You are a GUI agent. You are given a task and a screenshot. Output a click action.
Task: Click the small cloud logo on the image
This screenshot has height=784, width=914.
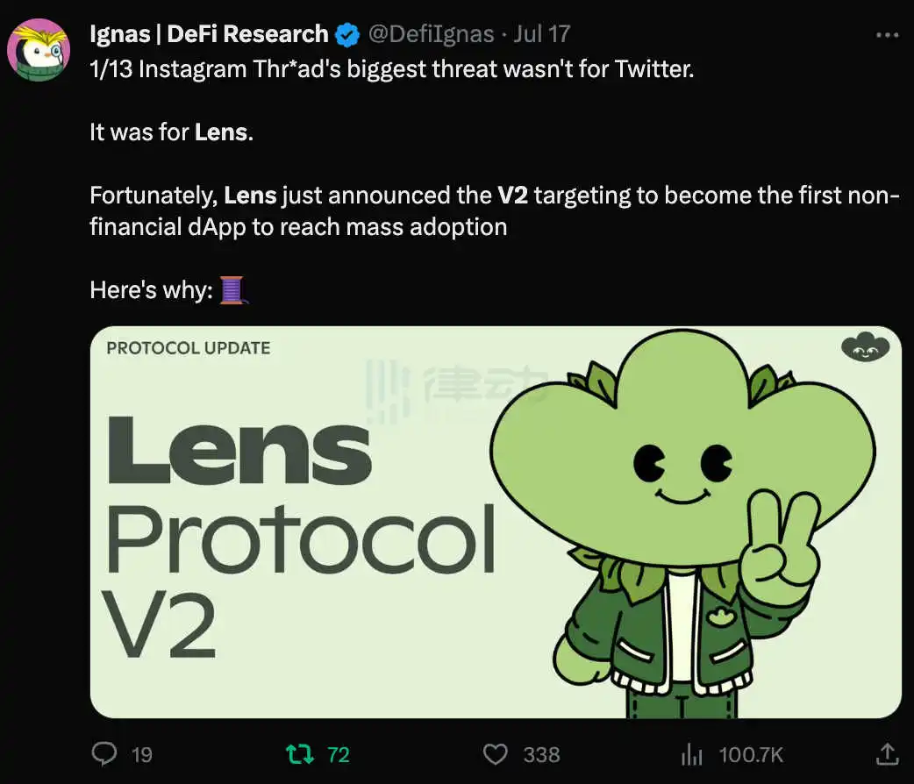point(865,348)
